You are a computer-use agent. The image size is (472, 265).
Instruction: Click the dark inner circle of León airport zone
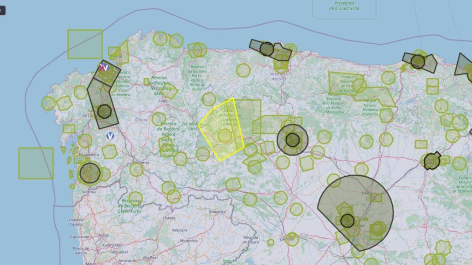coord(293,139)
